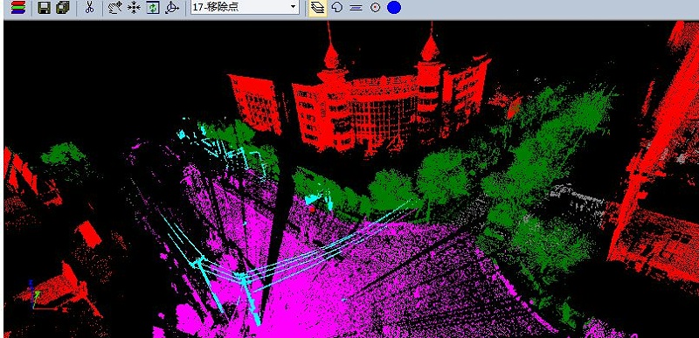This screenshot has height=338, width=699.
Task: Click the 3D axis rotate icon
Action: tap(171, 8)
